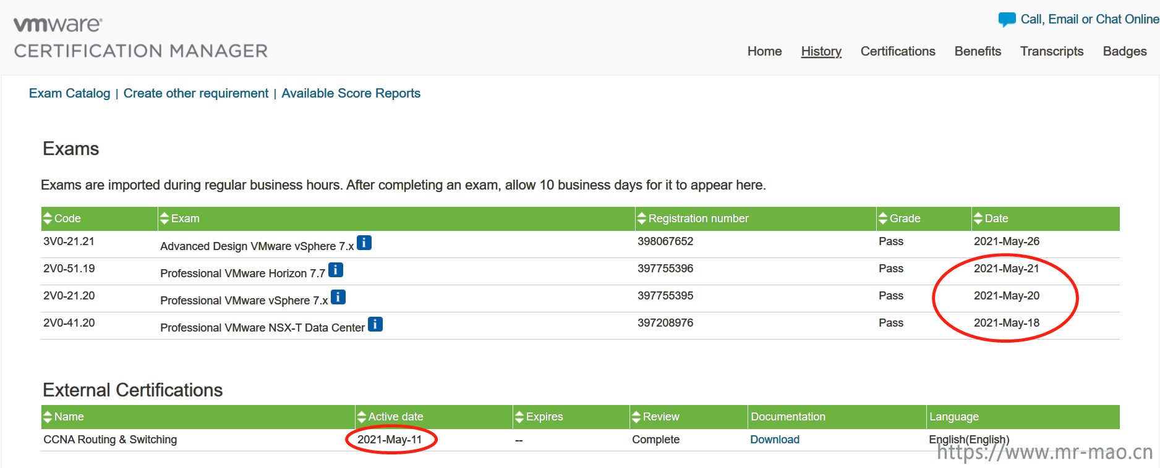Viewport: 1160px width, 468px height.
Task: Click the date 2021-May-20
Action: pos(1007,296)
